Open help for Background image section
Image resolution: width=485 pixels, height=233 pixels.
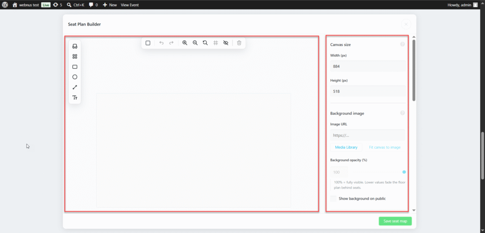tap(403, 113)
